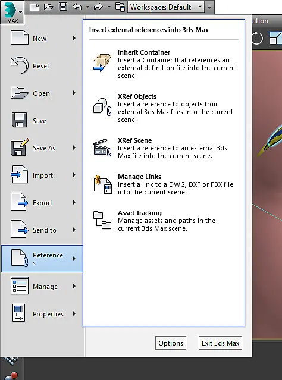Click the Exit 3ds Max button
The image size is (282, 380).
[x=220, y=343]
